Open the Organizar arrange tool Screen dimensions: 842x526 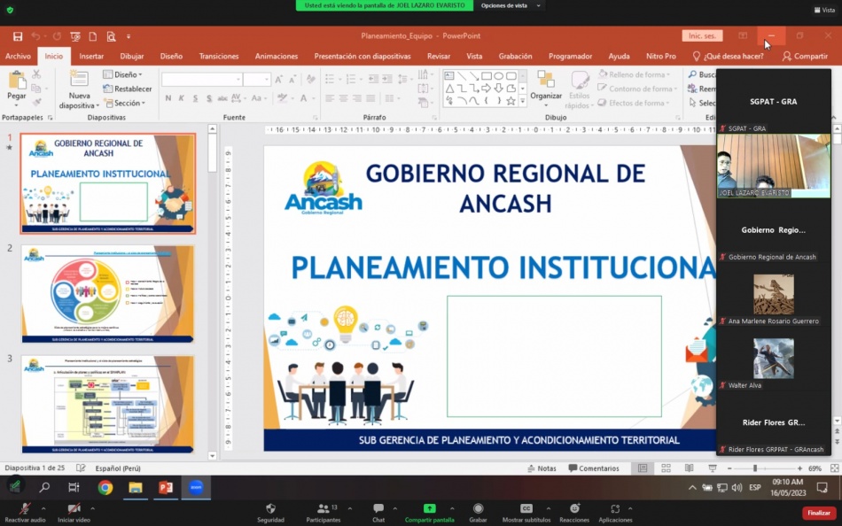(546, 85)
